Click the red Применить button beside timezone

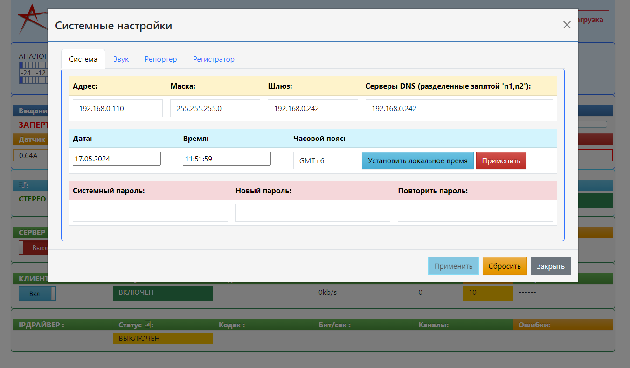(501, 161)
